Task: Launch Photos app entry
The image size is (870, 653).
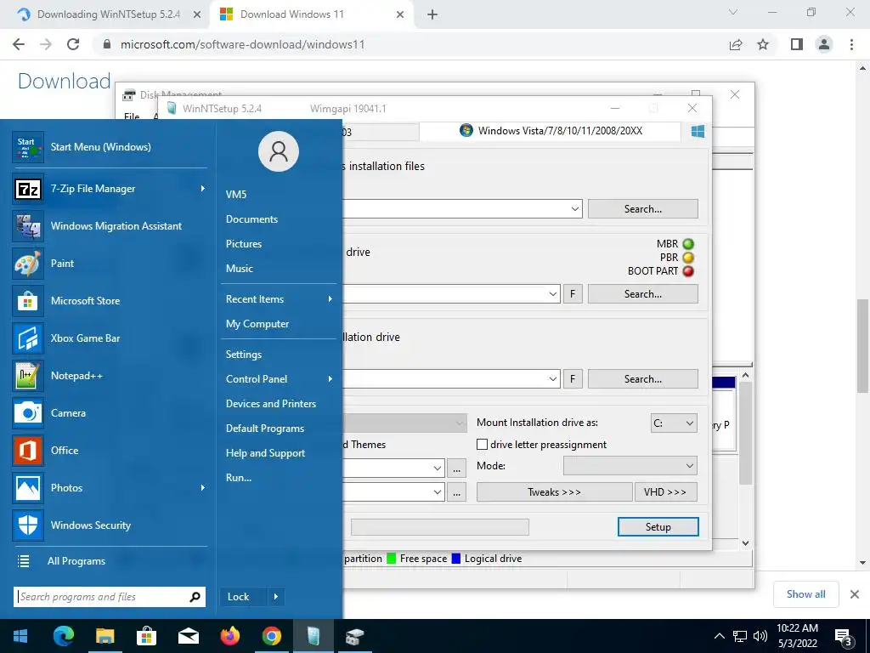Action: 110,488
